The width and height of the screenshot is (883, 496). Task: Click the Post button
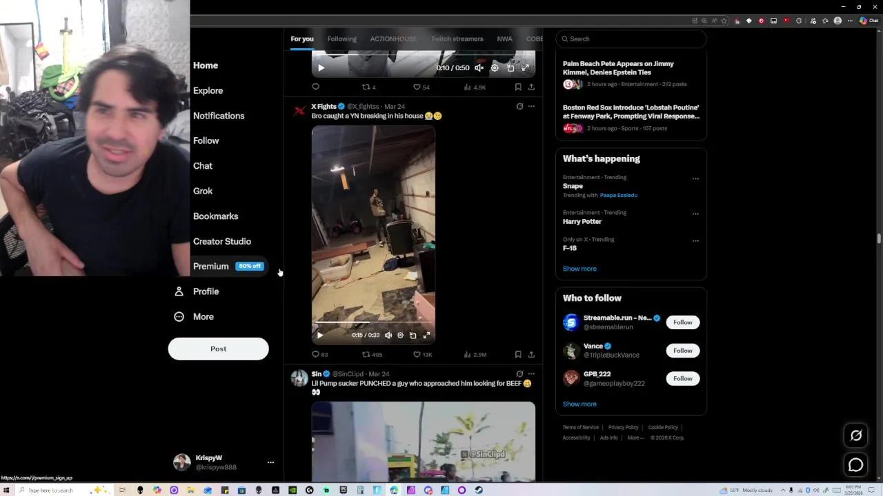pyautogui.click(x=218, y=349)
